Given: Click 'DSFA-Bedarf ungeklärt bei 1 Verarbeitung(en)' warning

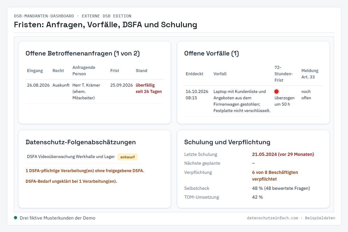Looking at the screenshot, I should coord(71,181).
